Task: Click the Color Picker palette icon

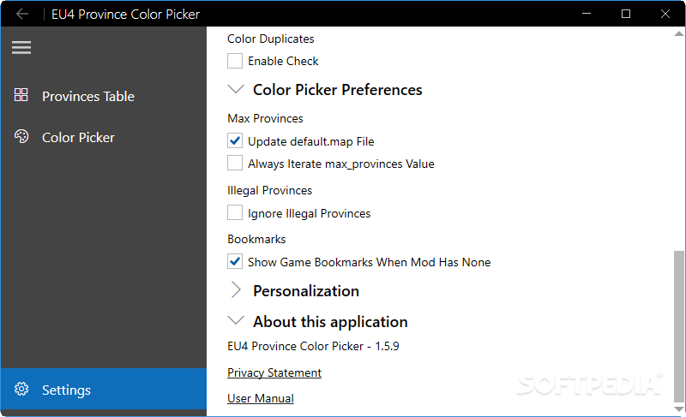Action: (x=21, y=137)
